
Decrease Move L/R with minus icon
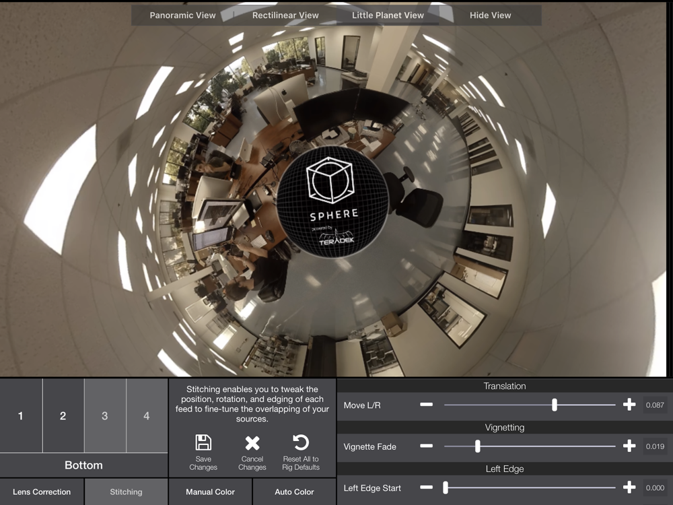pyautogui.click(x=426, y=405)
